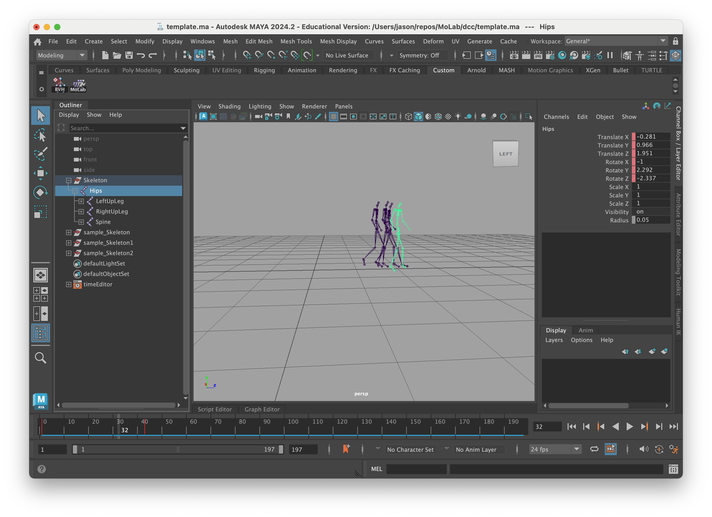Run the BVH shelf tool
The image size is (712, 517).
[x=60, y=85]
